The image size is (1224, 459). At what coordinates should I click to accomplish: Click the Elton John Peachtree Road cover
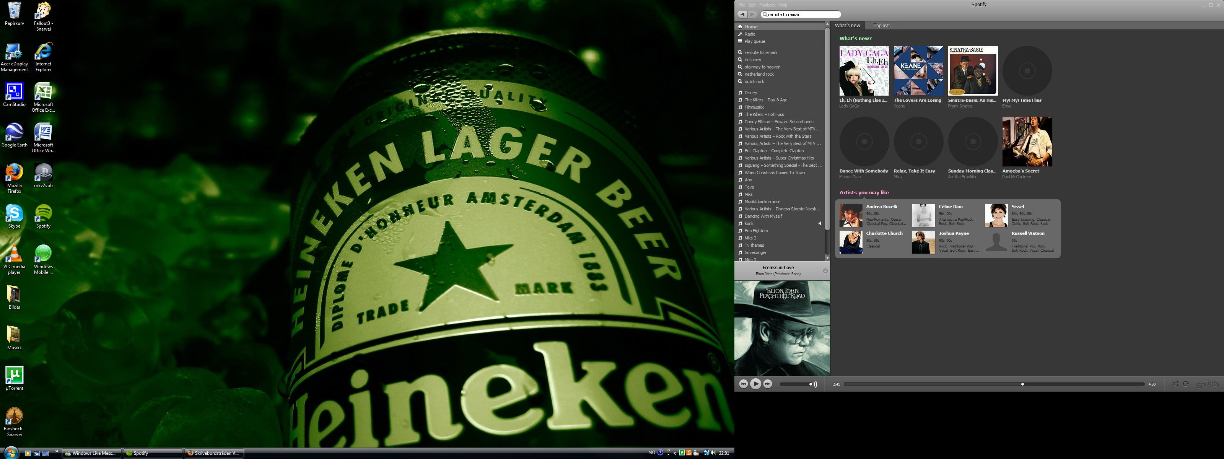tap(782, 328)
